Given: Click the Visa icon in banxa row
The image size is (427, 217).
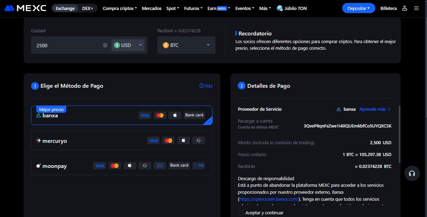Looking at the screenshot, I should 145,115.
